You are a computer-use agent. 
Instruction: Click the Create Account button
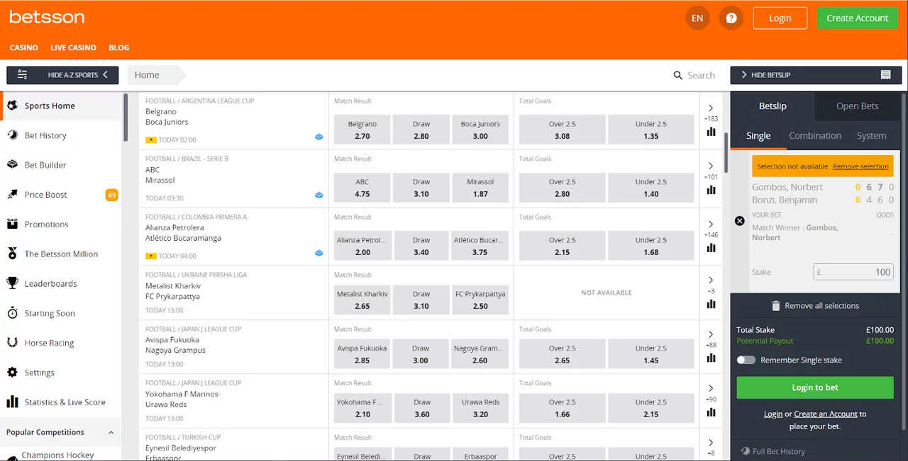pyautogui.click(x=857, y=18)
